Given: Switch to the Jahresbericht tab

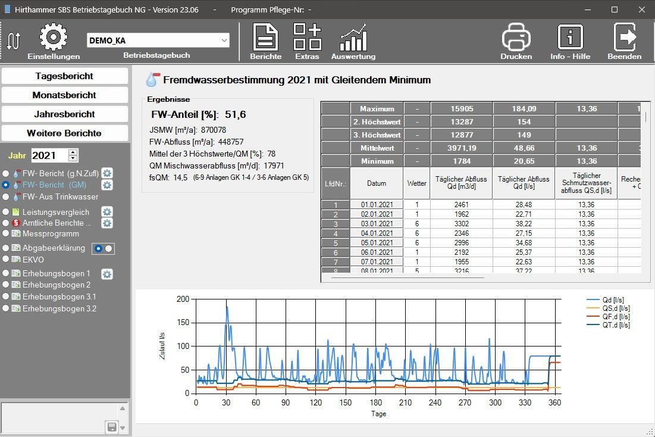Looking at the screenshot, I should point(64,114).
